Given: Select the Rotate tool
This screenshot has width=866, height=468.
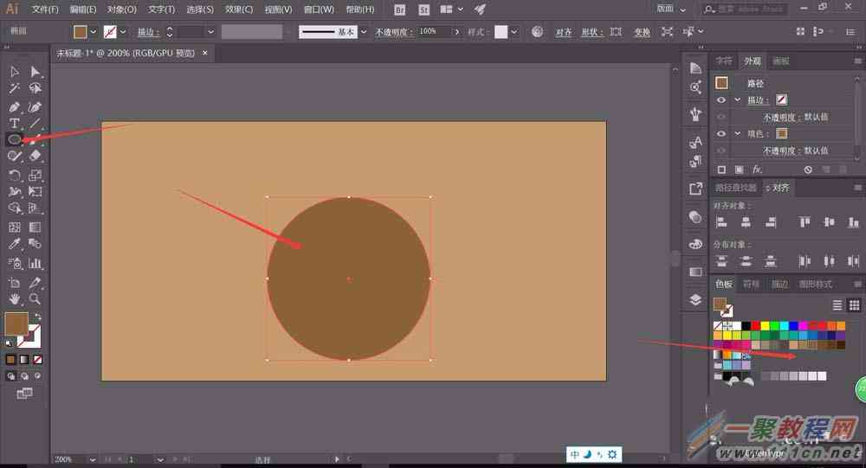Looking at the screenshot, I should pos(15,176).
